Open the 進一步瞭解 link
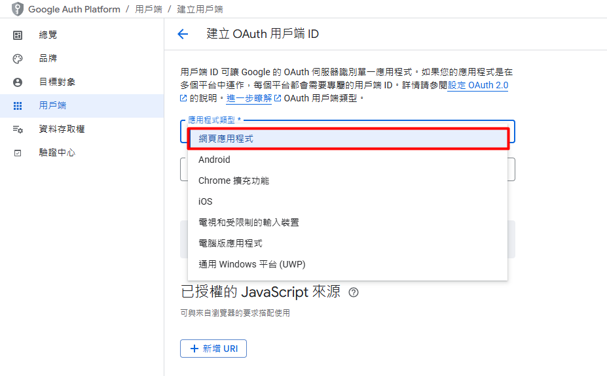This screenshot has height=376, width=607. click(249, 99)
